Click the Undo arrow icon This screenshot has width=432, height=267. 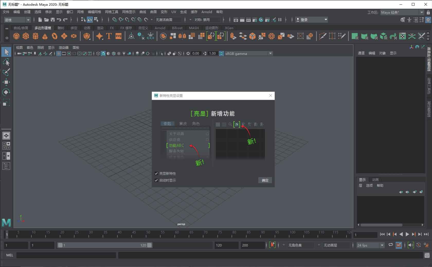point(59,20)
